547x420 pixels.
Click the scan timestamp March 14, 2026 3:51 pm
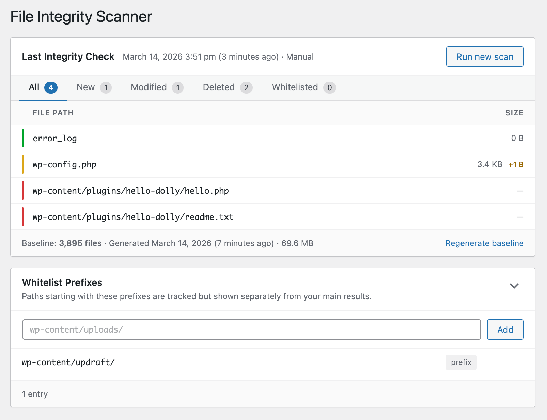[169, 57]
